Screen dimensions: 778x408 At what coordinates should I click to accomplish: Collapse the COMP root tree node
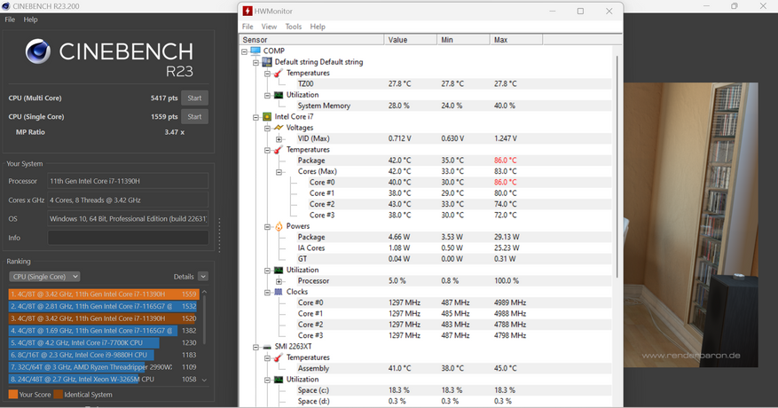tap(244, 51)
